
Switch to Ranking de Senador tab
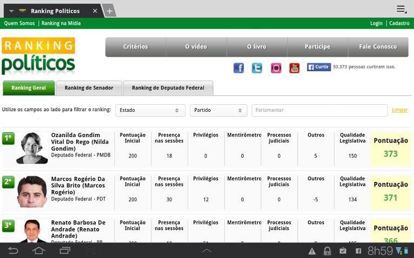(x=89, y=88)
